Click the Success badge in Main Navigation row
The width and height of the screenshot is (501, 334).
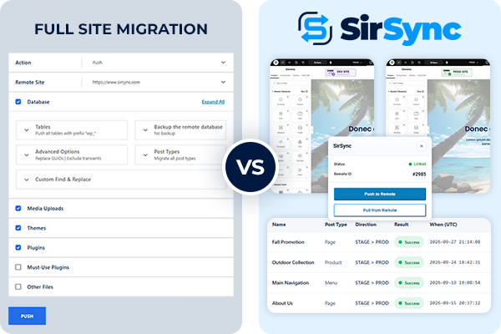coord(409,283)
